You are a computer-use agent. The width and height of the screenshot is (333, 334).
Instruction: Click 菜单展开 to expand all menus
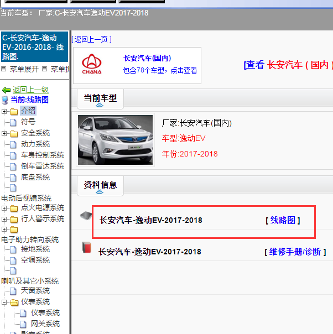[x=24, y=69]
